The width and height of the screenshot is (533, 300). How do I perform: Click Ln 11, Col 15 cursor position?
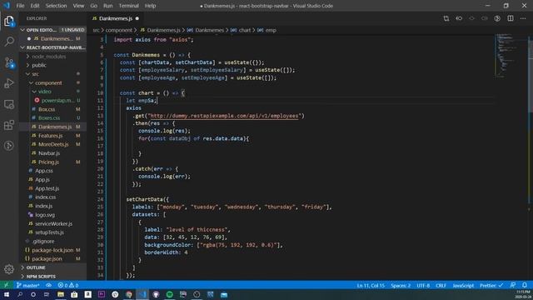(371, 285)
